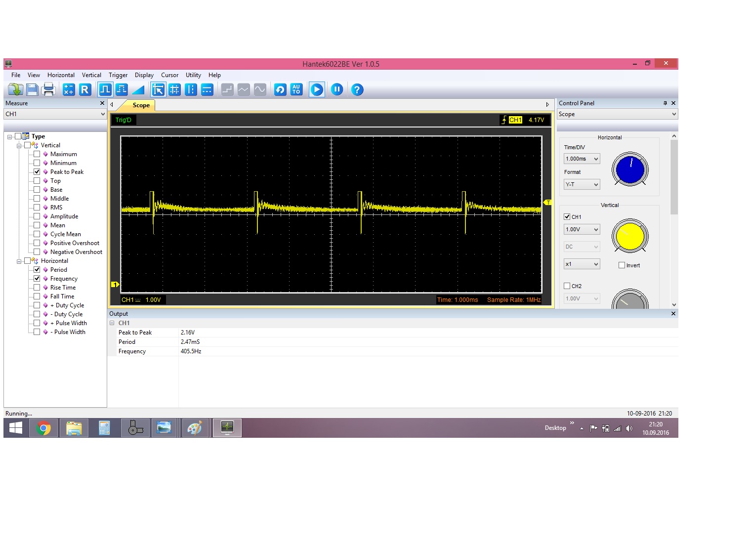This screenshot has height=546, width=751.
Task: Open the math calculator toolbar icon
Action: [69, 89]
